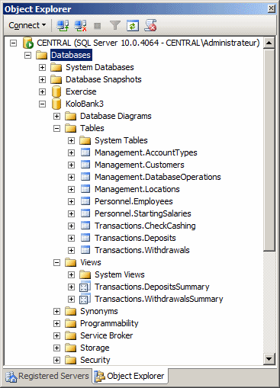Click the Personnel.Employees table icon
This screenshot has height=388, width=280.
pyautogui.click(x=85, y=201)
